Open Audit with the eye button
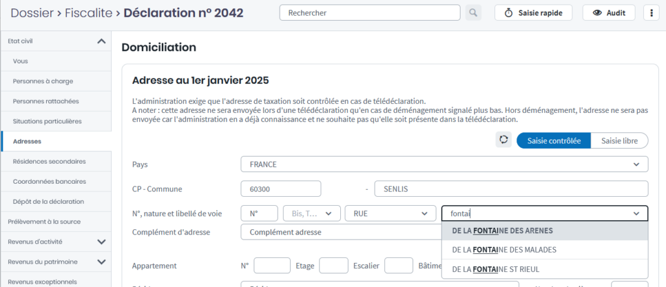Image resolution: width=666 pixels, height=287 pixels. coord(609,12)
